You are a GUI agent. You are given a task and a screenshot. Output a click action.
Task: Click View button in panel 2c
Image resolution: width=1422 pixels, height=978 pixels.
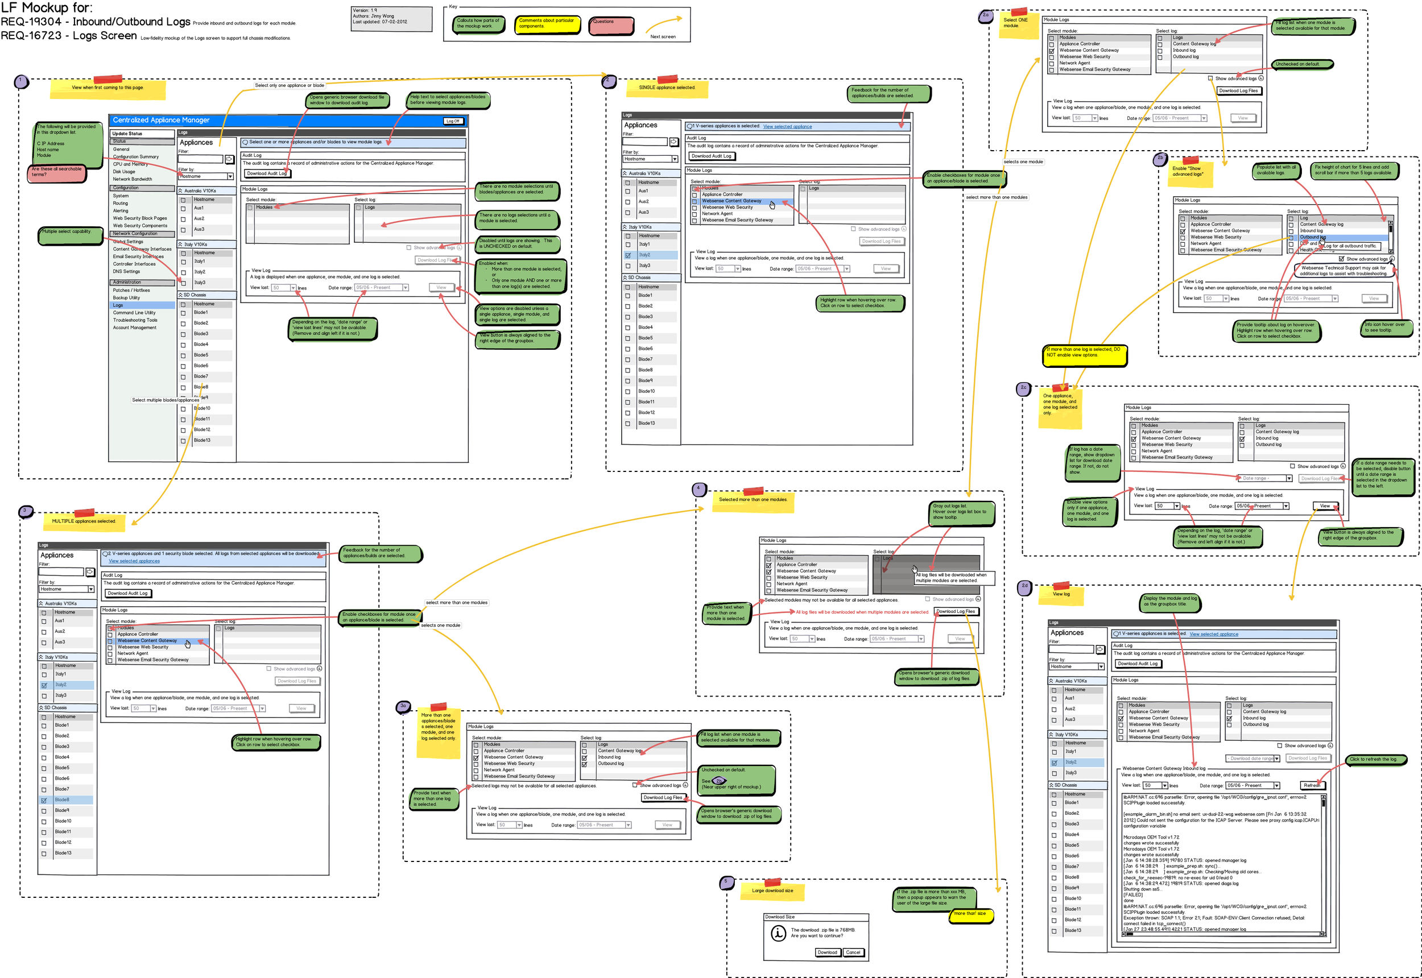(1325, 506)
